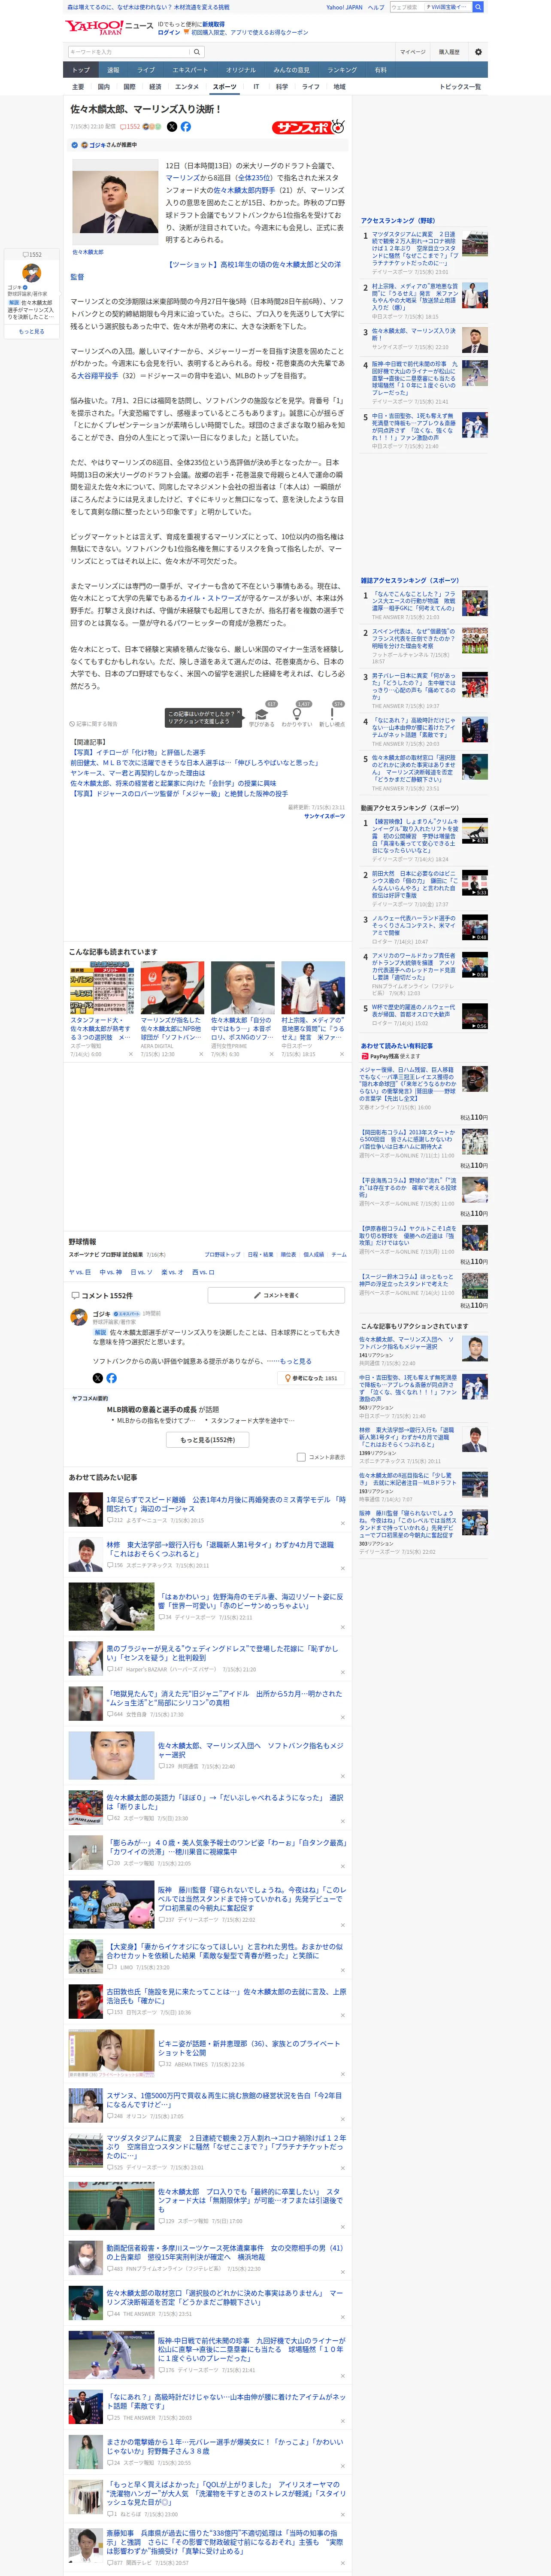This screenshot has width=551, height=2576.
Task: Expand Gojiki's comment with もっと見る
Action: coord(296,1361)
